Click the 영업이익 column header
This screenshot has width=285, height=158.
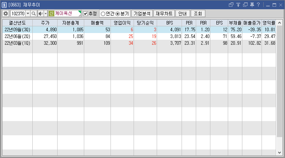[122, 23]
